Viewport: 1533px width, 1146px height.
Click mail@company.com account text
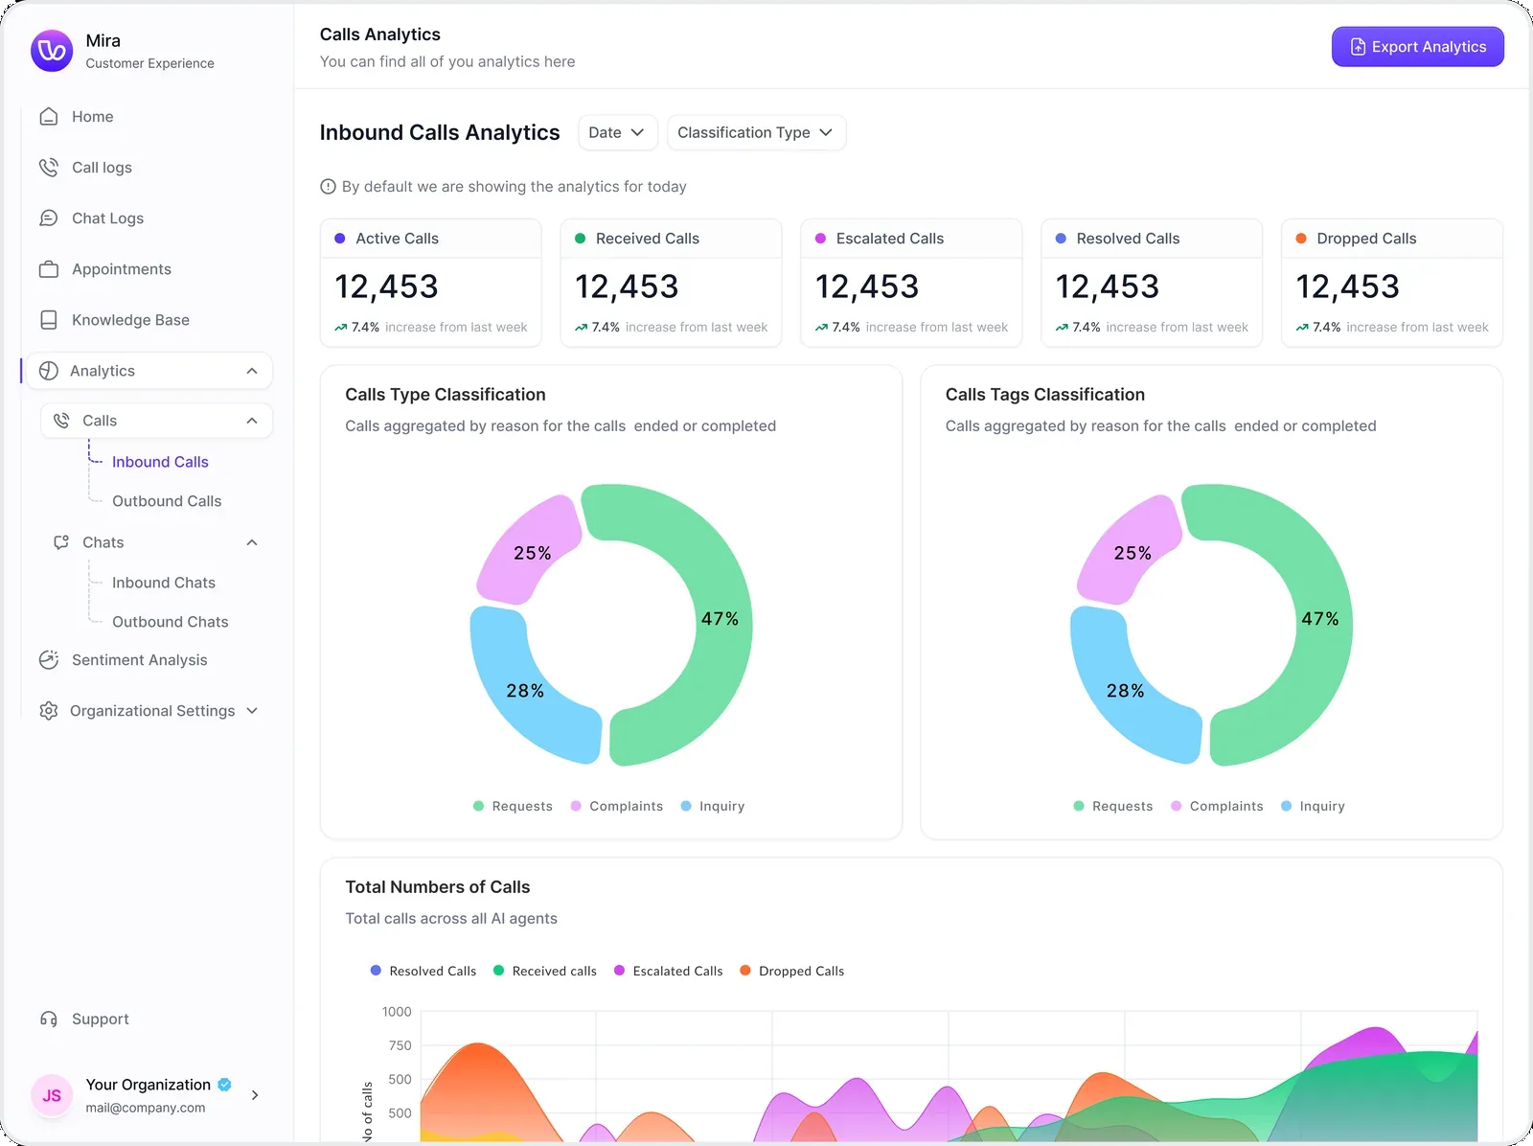pyautogui.click(x=145, y=1108)
